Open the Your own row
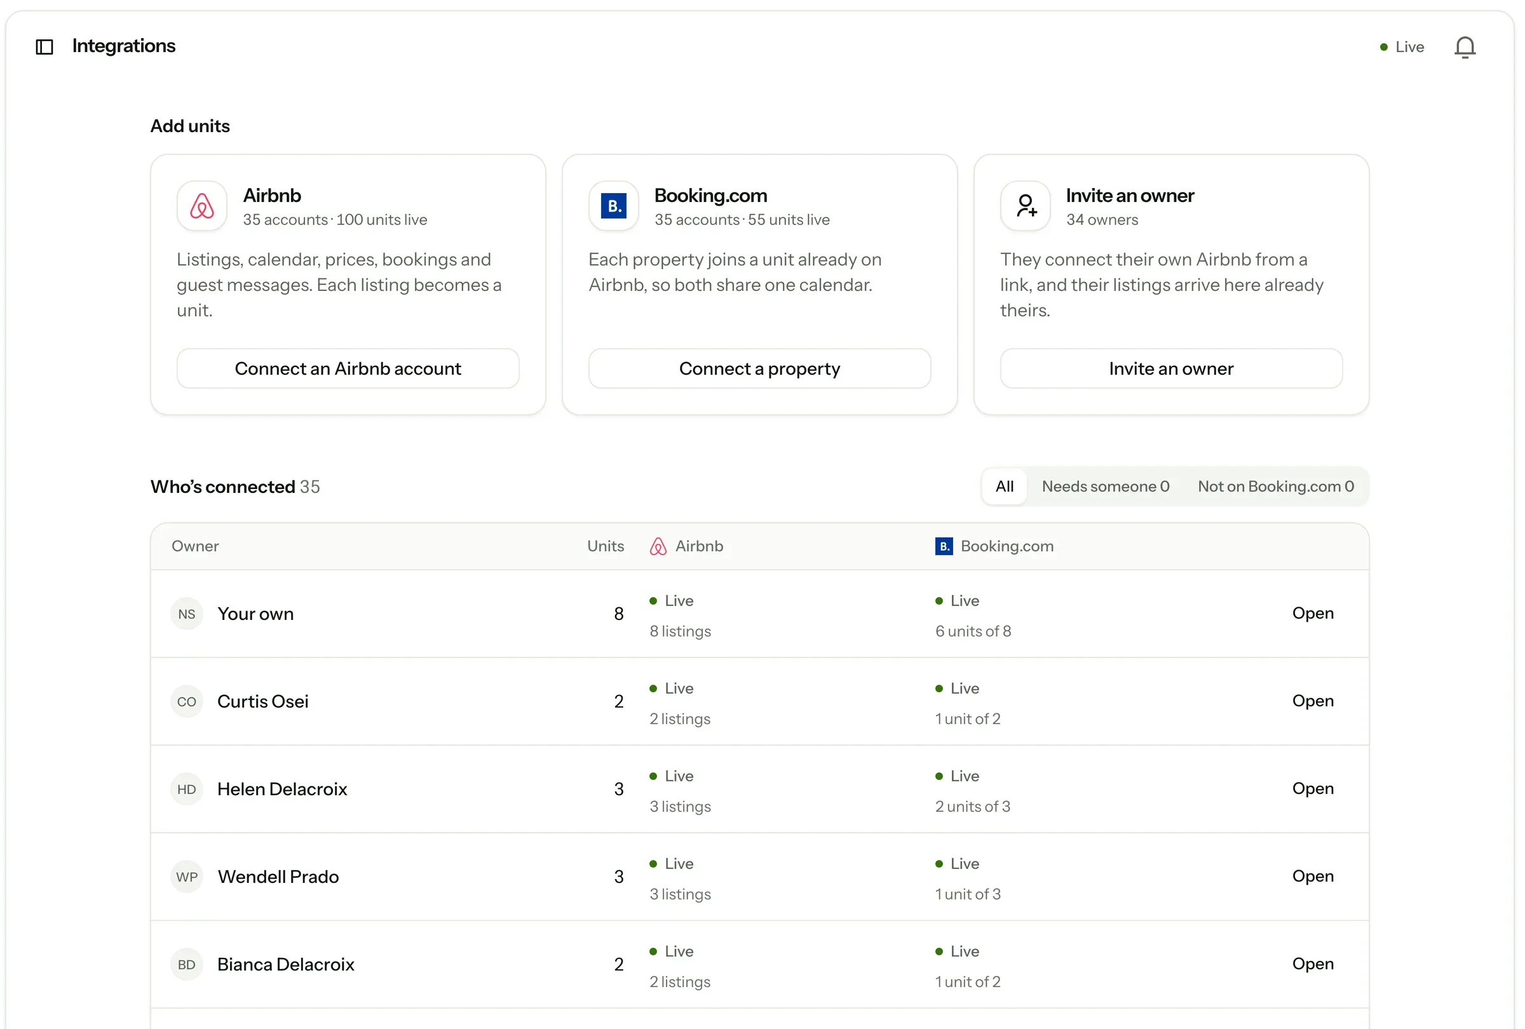 tap(1312, 613)
